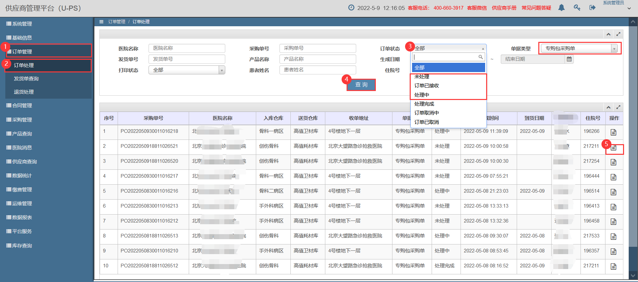Expand 采购管理 sidebar menu

click(47, 120)
